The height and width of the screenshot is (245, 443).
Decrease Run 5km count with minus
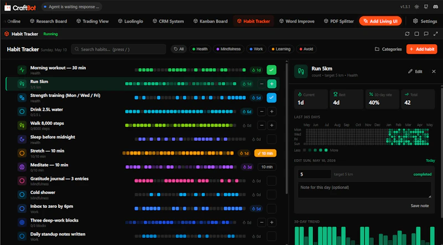click(261, 84)
